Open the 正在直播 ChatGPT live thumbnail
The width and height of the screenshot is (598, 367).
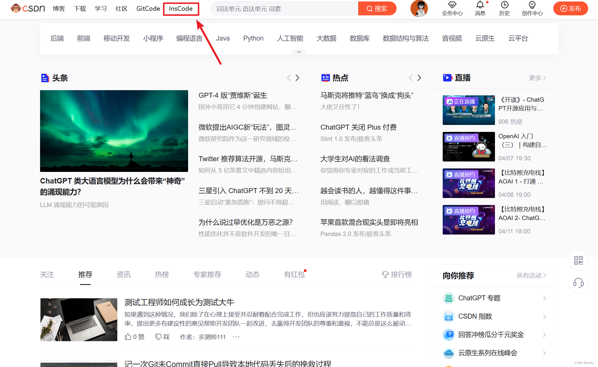point(469,110)
